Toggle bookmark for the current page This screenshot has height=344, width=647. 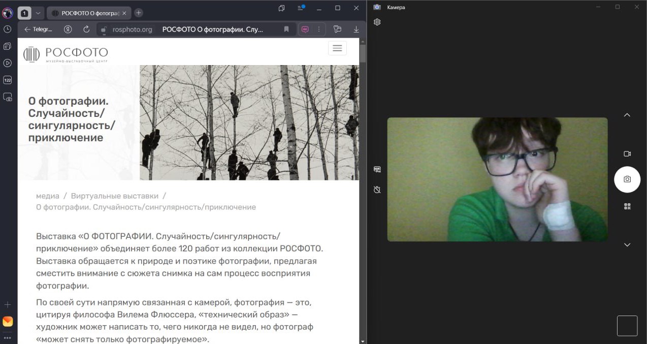point(286,29)
